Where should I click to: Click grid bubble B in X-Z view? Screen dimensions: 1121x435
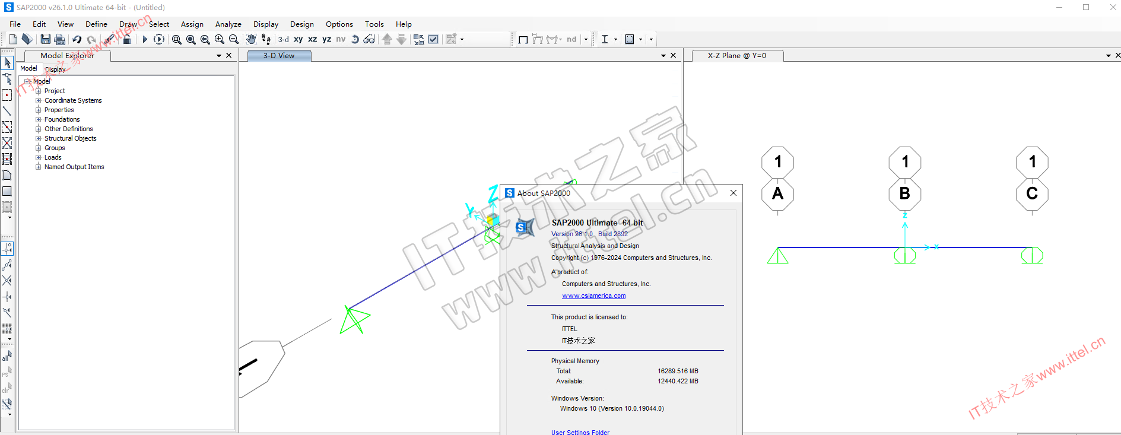point(904,193)
